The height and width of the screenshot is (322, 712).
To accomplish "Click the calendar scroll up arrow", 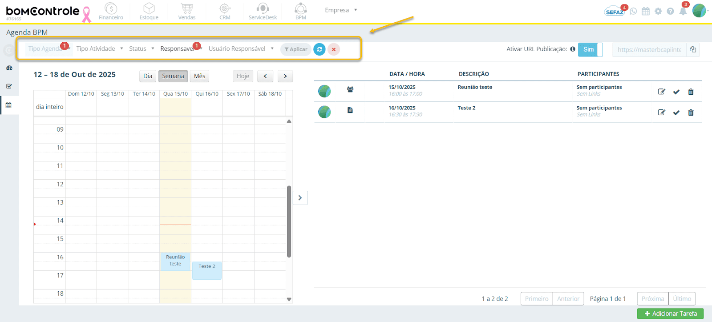I will click(289, 121).
